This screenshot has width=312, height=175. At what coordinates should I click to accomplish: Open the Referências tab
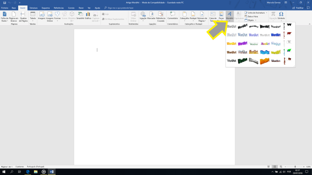coord(58,8)
